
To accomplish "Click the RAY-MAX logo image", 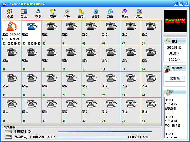I will tap(175, 21).
